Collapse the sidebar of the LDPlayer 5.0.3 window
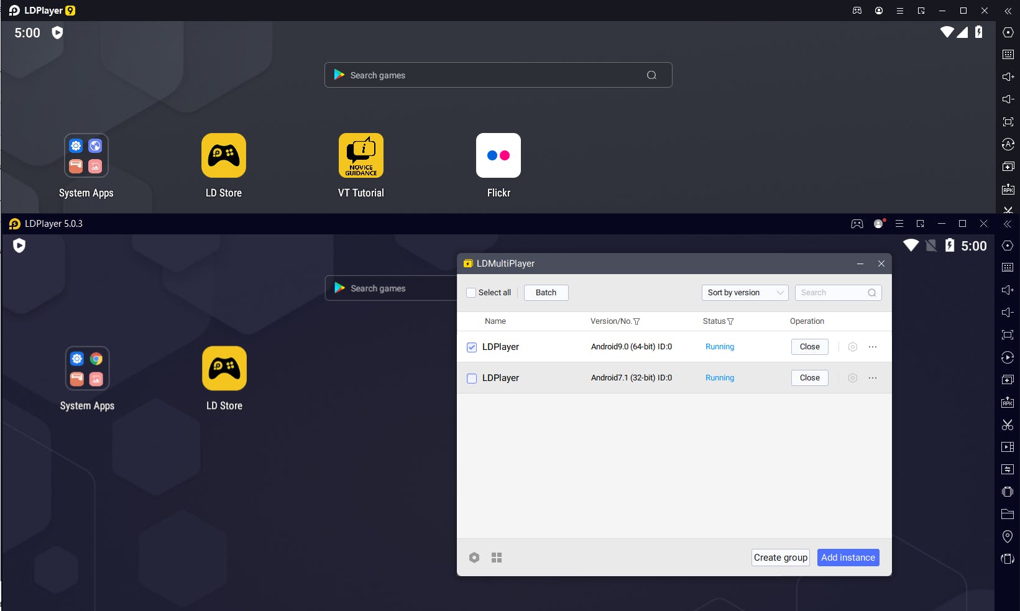The height and width of the screenshot is (611, 1020). 1008,224
